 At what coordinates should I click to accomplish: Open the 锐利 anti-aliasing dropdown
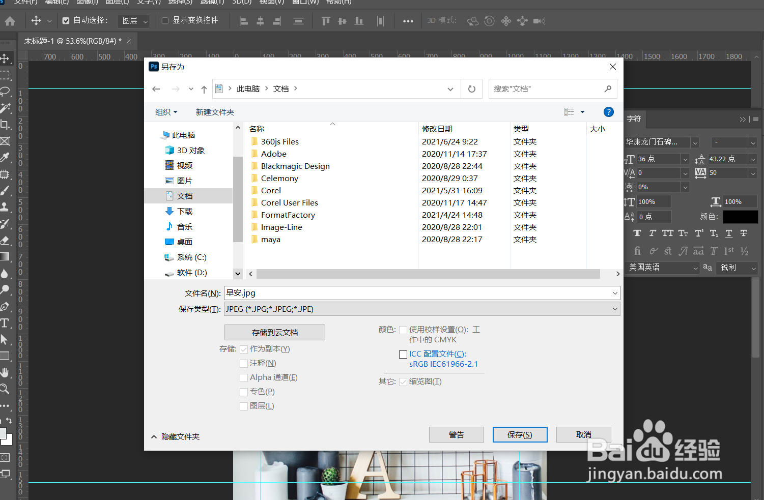[738, 268]
